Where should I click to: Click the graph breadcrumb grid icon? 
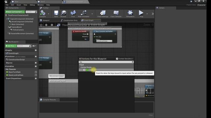59,25
